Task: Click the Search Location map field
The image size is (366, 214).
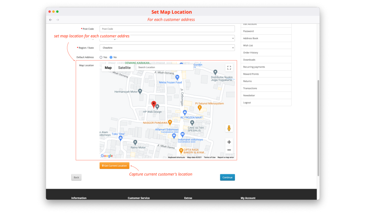Action: pyautogui.click(x=165, y=68)
